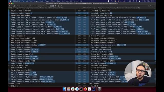Click the pencil jump-to-source icon
The image size is (164, 92).
click(x=14, y=6)
